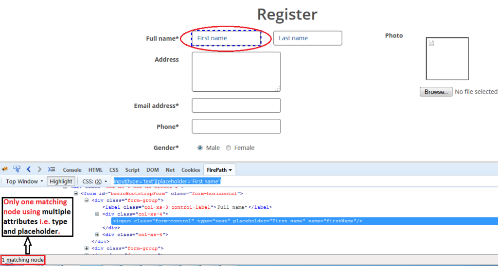Click the Last name input field
Screen dimensions: 498x266
pos(307,38)
